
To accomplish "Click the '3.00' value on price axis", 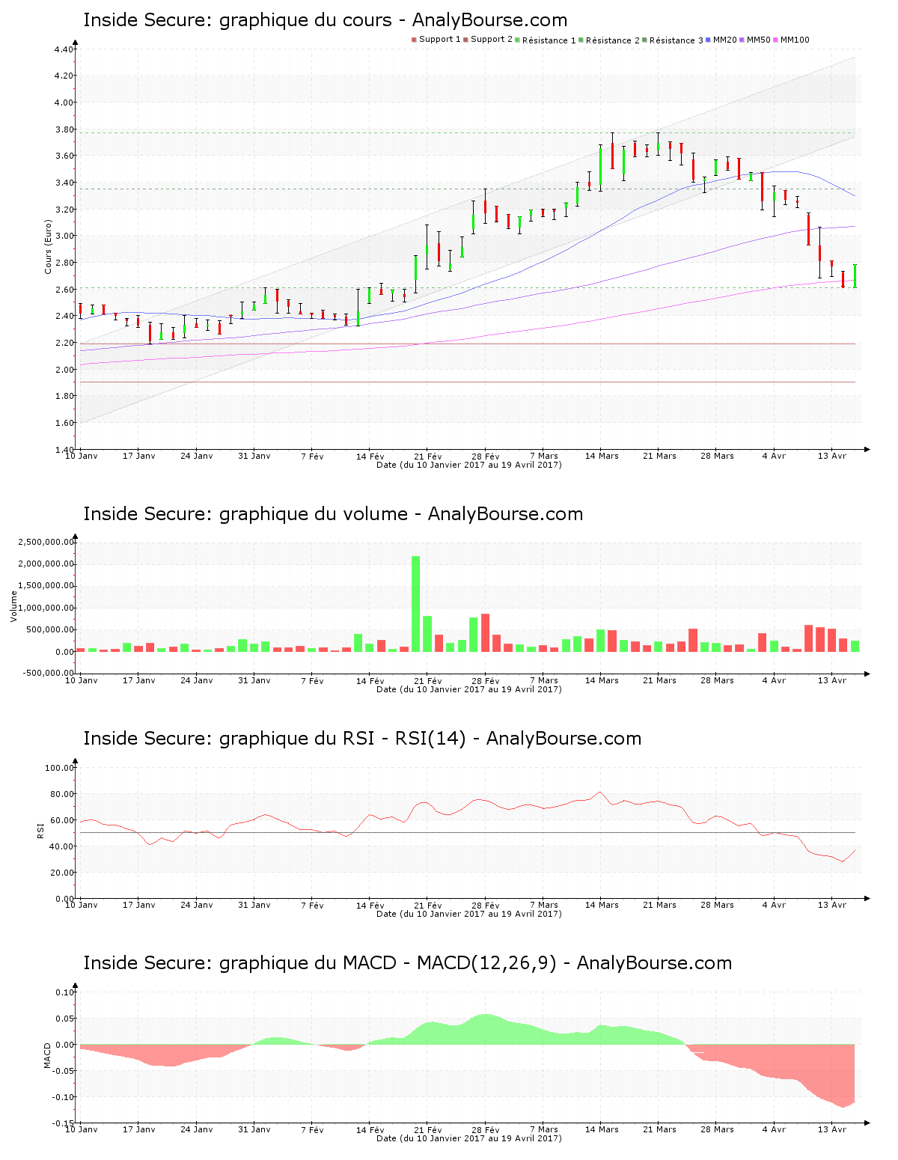I will 64,236.
